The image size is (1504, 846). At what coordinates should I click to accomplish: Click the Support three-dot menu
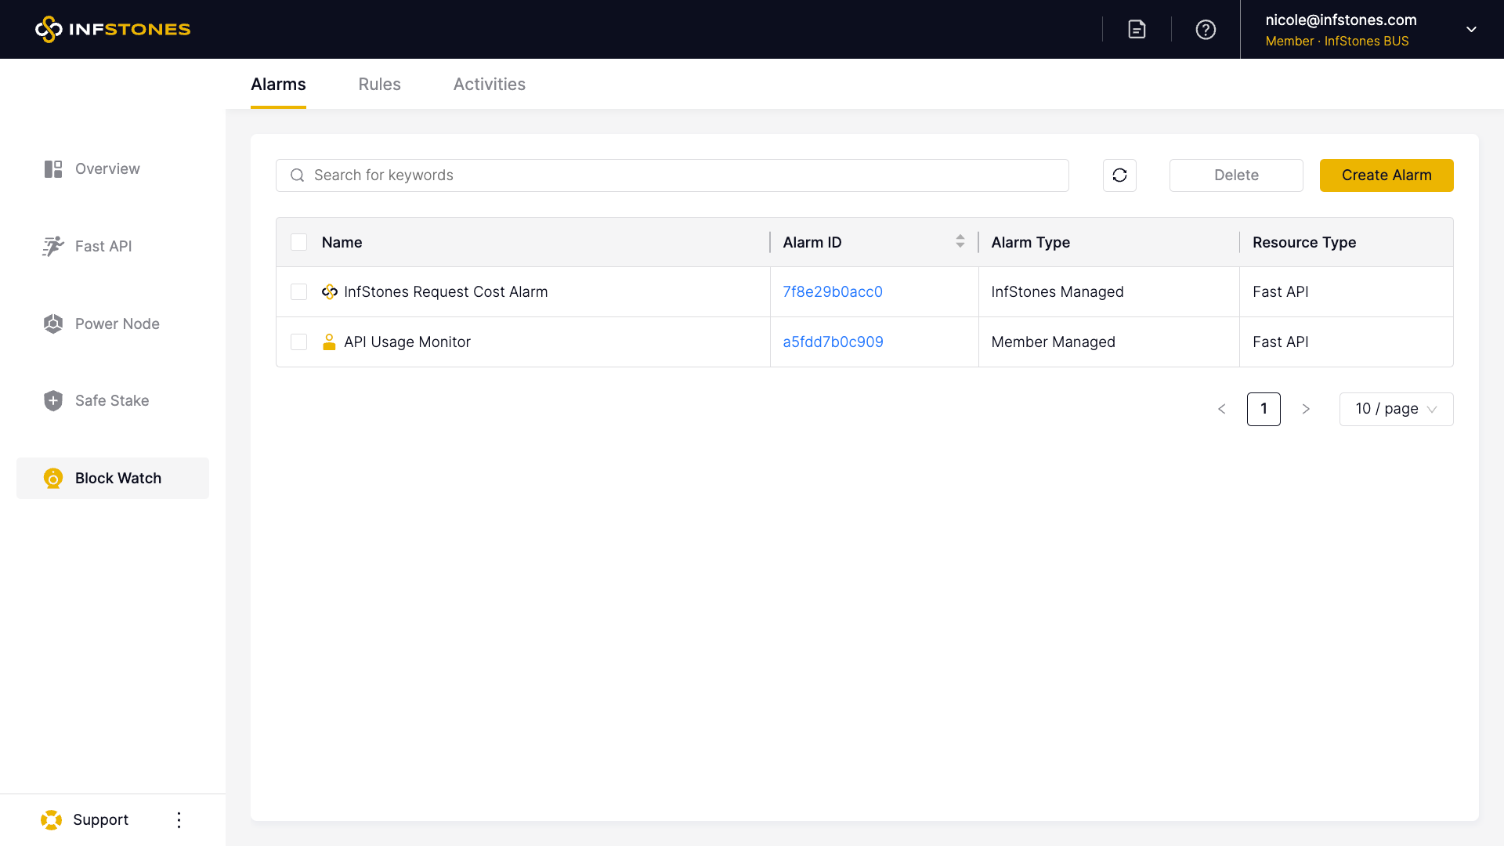179,820
